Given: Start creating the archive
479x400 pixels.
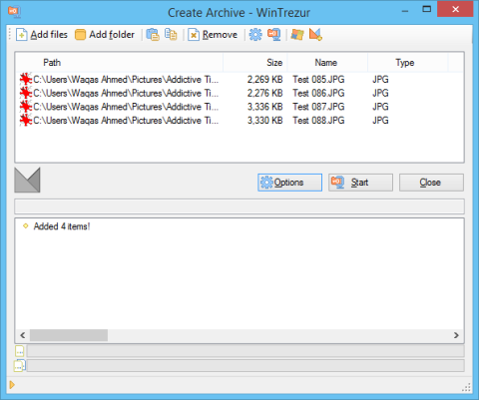Looking at the screenshot, I should coord(360,183).
